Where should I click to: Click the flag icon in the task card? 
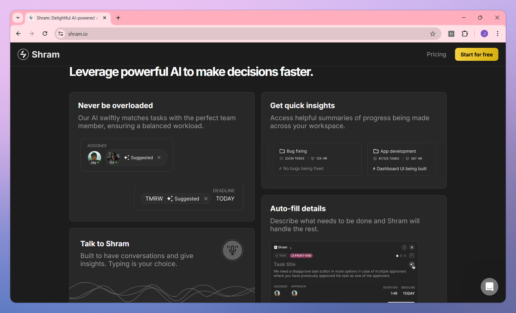coord(412,256)
